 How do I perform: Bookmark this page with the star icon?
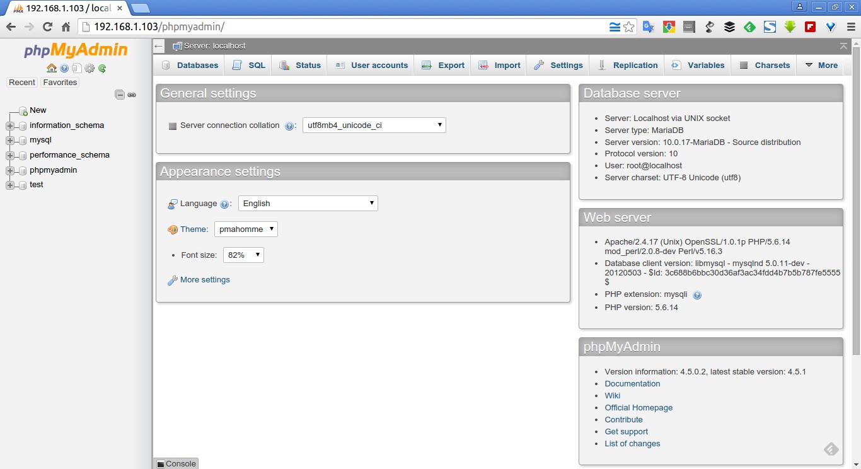tap(628, 27)
